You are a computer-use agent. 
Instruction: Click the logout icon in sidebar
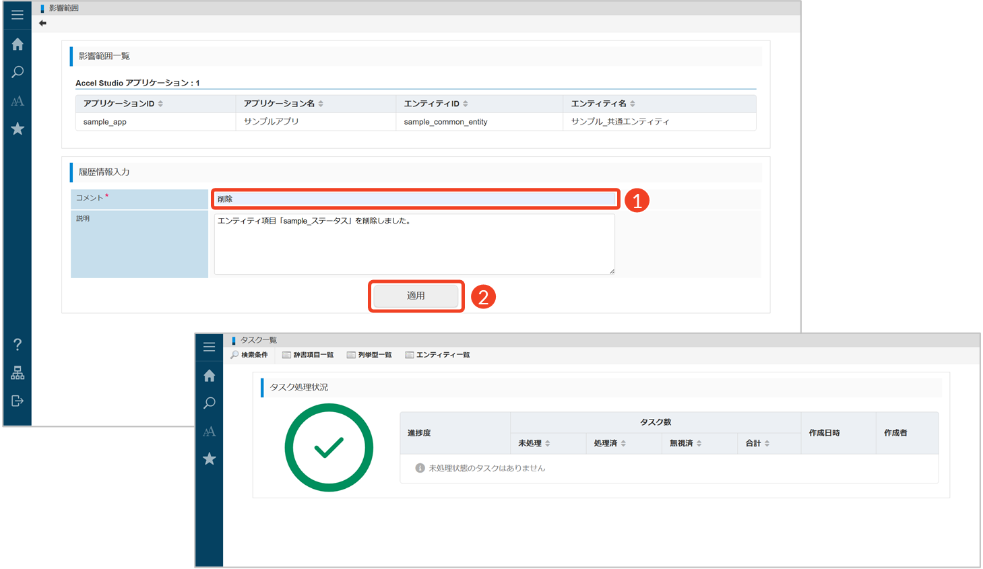coord(18,401)
